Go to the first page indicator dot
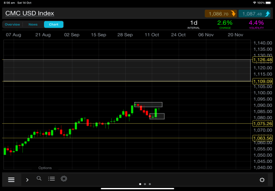Viewport: 275px width, 191px height. pyautogui.click(x=140, y=184)
